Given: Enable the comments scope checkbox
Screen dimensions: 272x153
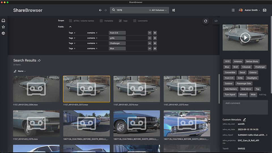Looking at the screenshot, I should pyautogui.click(x=135, y=21).
